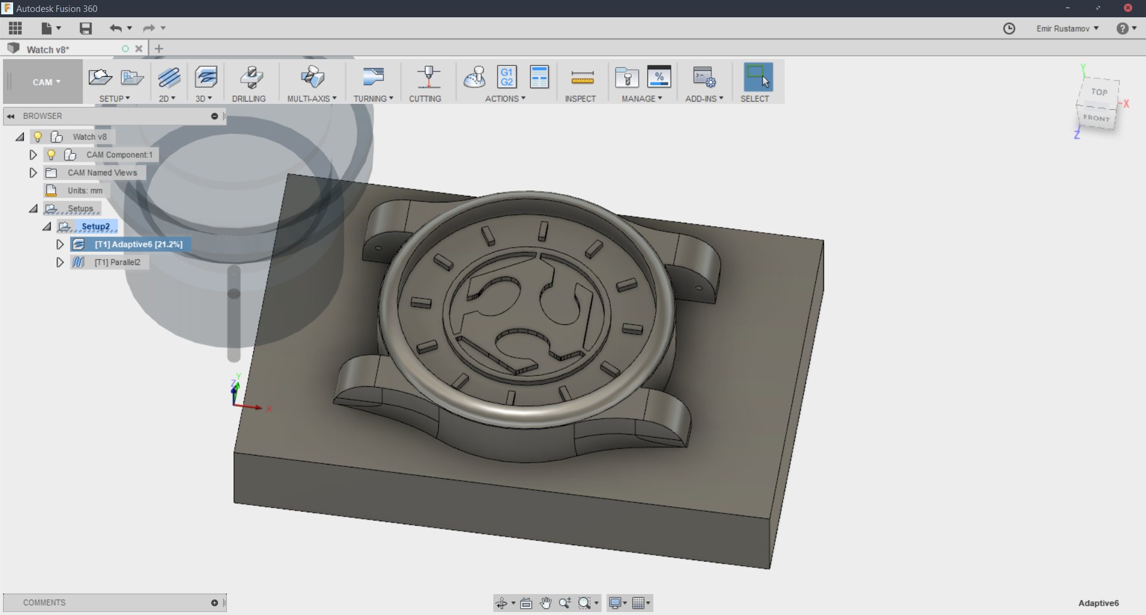Click the Look At navigation icon
Viewport: 1146px width, 615px height.
click(x=526, y=603)
